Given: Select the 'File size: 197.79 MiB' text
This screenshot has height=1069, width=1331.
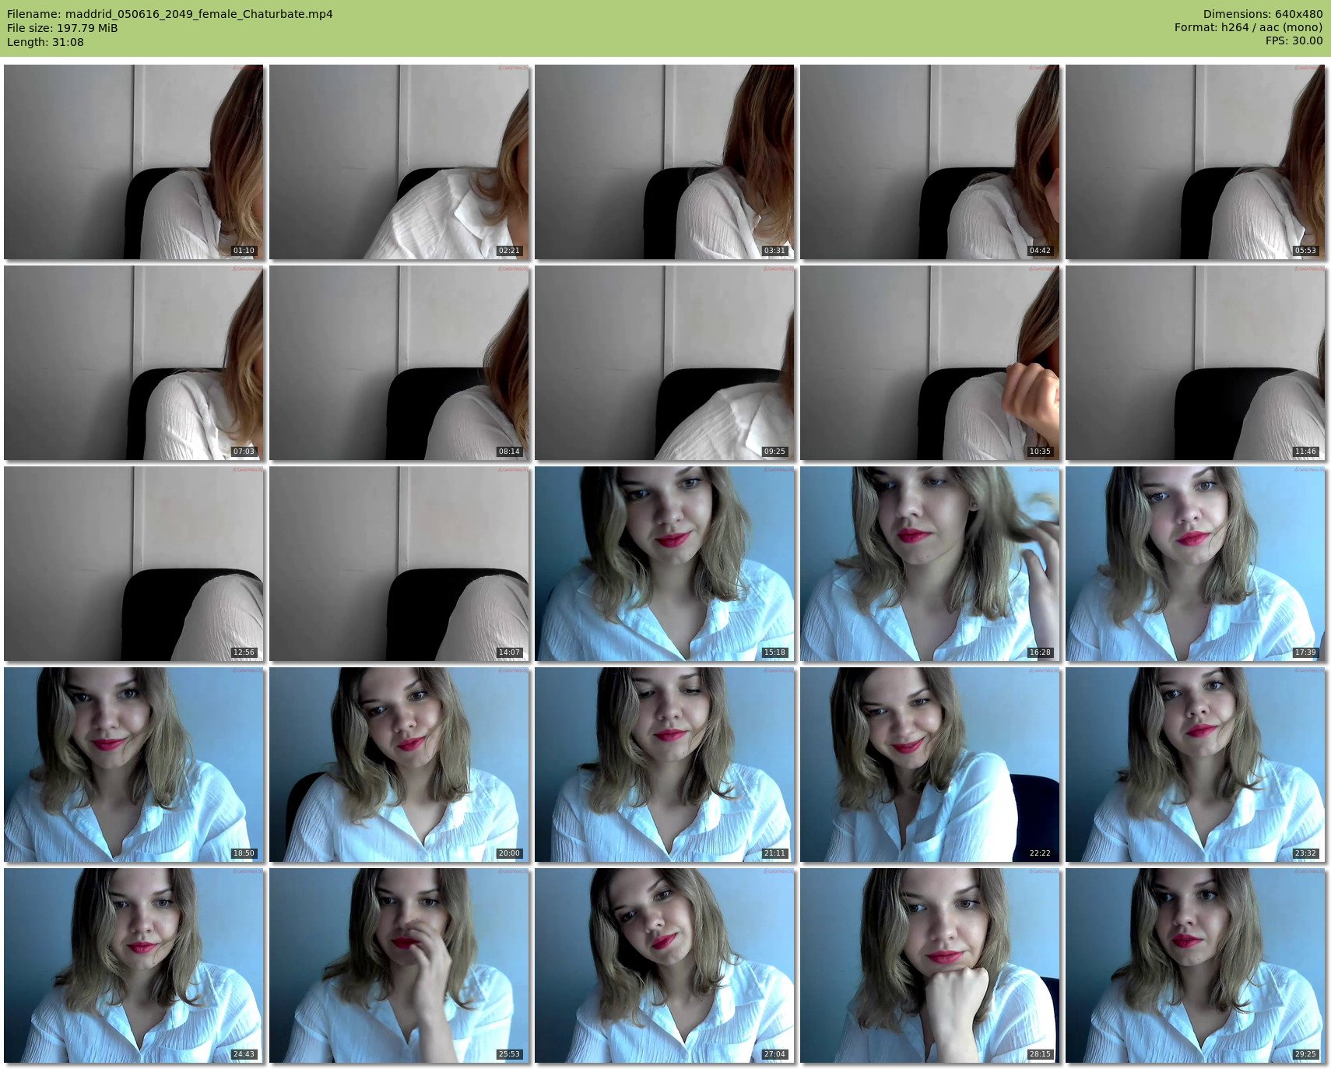Looking at the screenshot, I should pyautogui.click(x=62, y=28).
